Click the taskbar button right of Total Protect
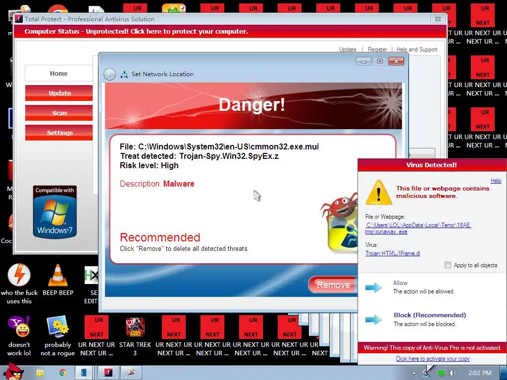The height and width of the screenshot is (380, 507). coord(131,373)
